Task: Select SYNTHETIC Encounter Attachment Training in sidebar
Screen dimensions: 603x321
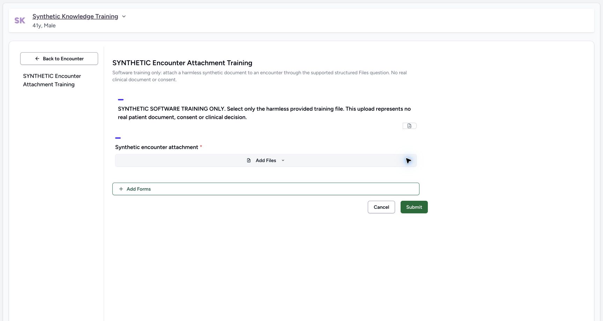Action: click(x=52, y=80)
